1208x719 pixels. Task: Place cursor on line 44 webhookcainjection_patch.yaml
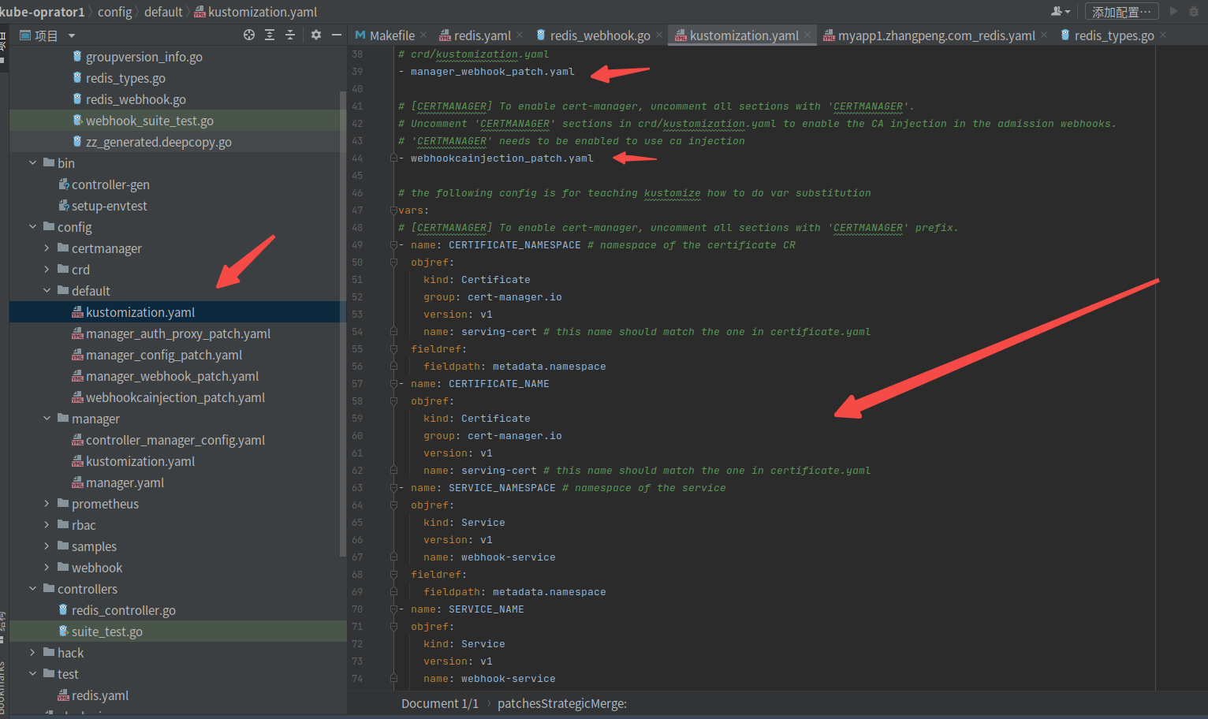tap(501, 158)
